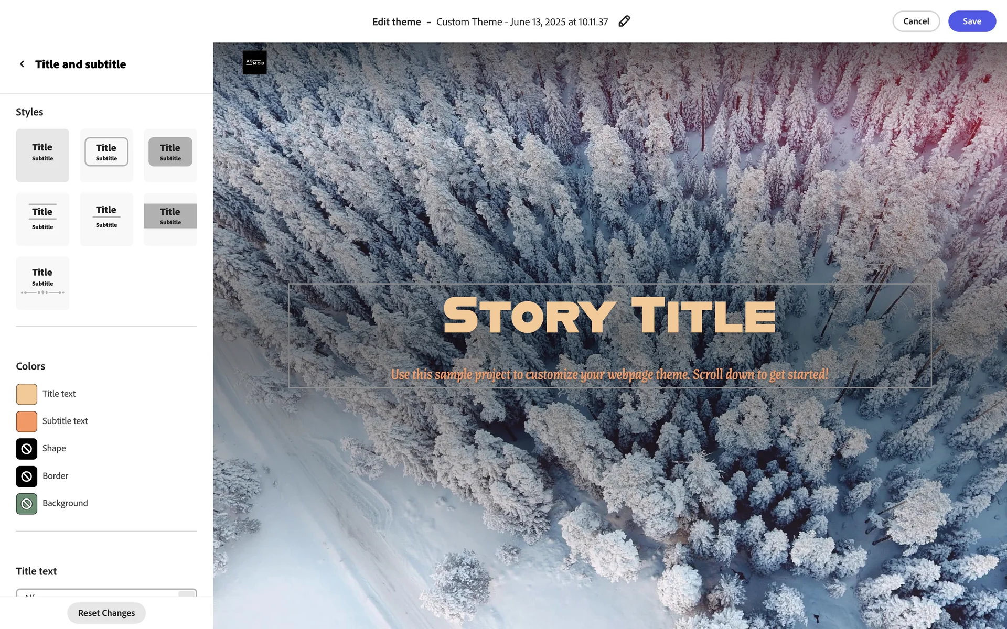The image size is (1007, 629).
Task: Click the Border no-color swatch
Action: pos(27,476)
